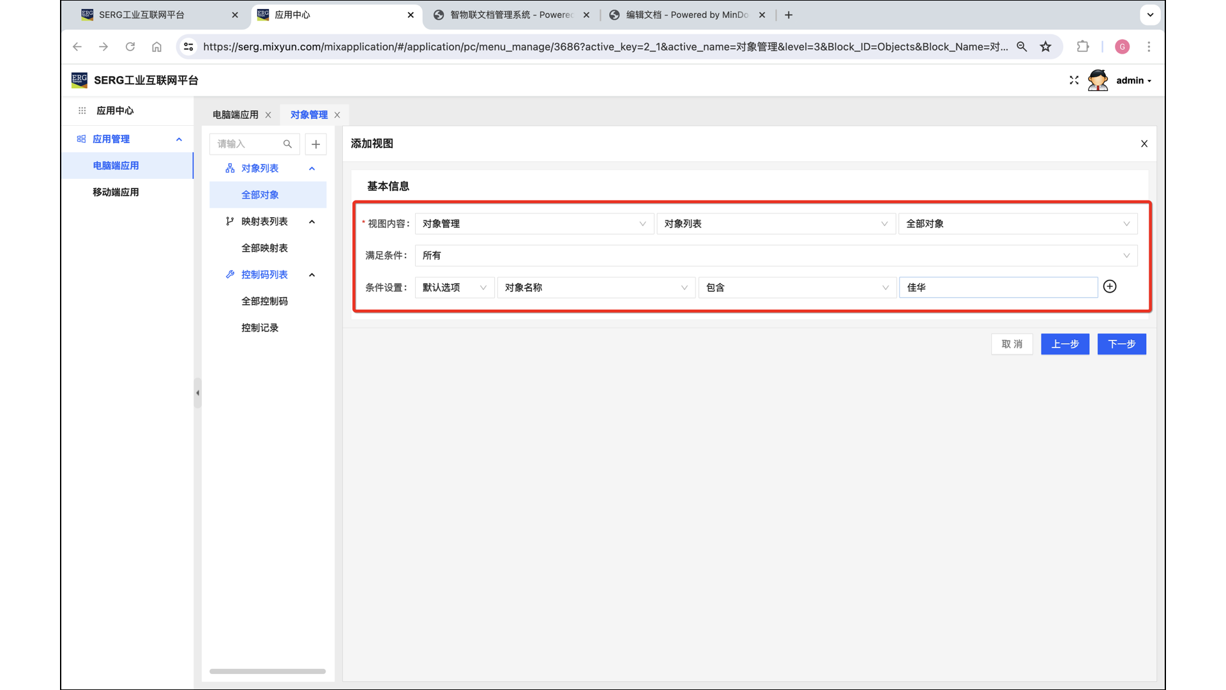Click the plus button beside the search box
The image size is (1226, 690).
click(315, 144)
